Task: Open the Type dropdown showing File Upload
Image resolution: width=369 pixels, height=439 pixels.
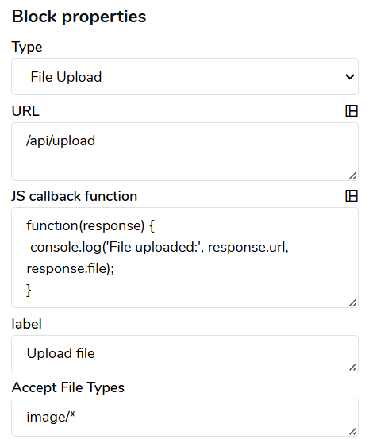Action: 185,77
